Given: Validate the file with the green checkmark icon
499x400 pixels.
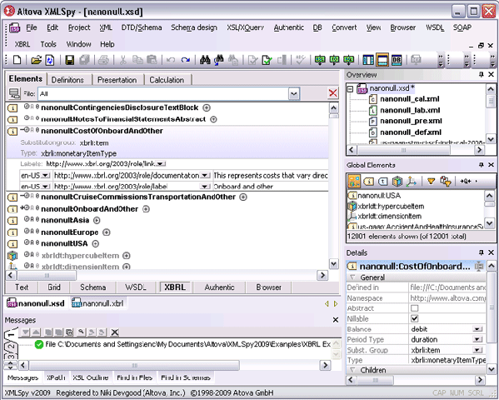Looking at the screenshot, I should point(267,60).
